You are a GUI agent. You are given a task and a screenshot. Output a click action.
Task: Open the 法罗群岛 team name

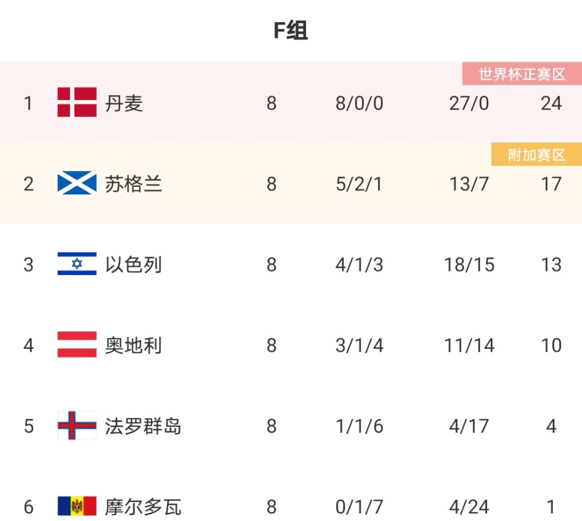click(x=143, y=426)
